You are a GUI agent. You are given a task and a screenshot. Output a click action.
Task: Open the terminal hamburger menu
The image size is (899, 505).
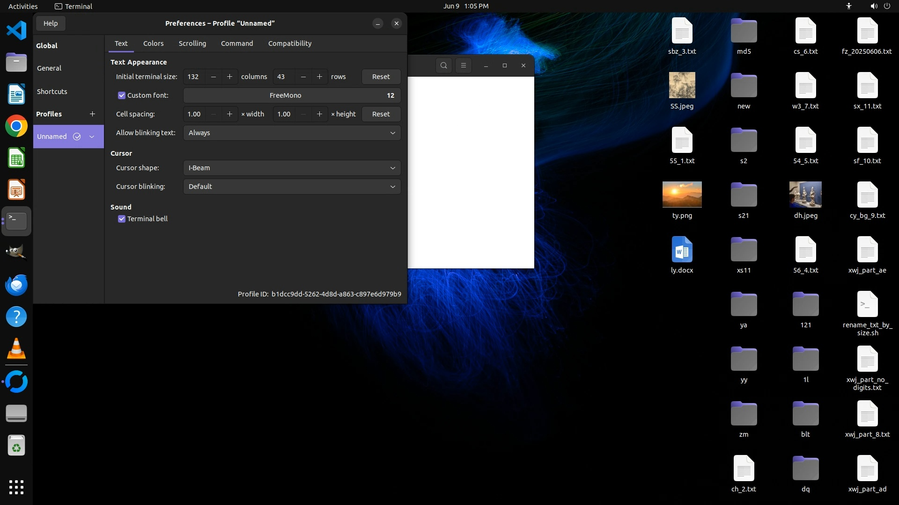click(463, 65)
